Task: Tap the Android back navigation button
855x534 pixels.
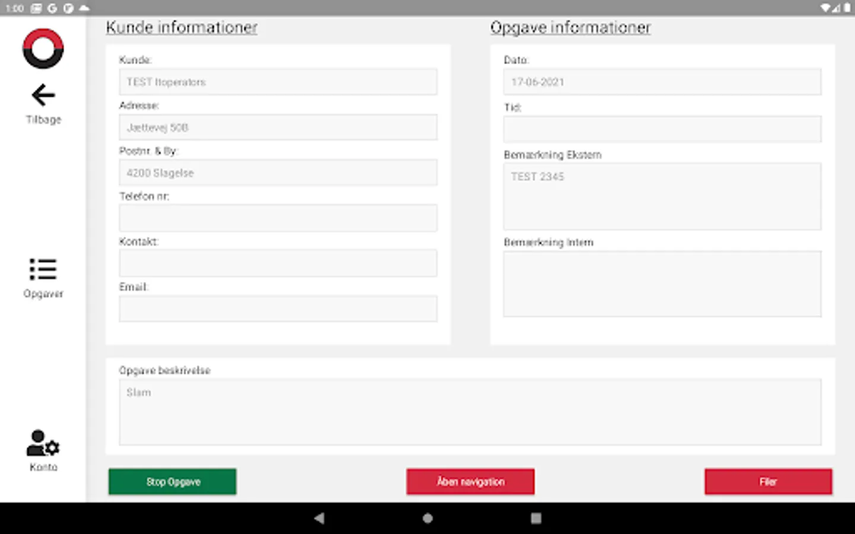Action: (319, 518)
